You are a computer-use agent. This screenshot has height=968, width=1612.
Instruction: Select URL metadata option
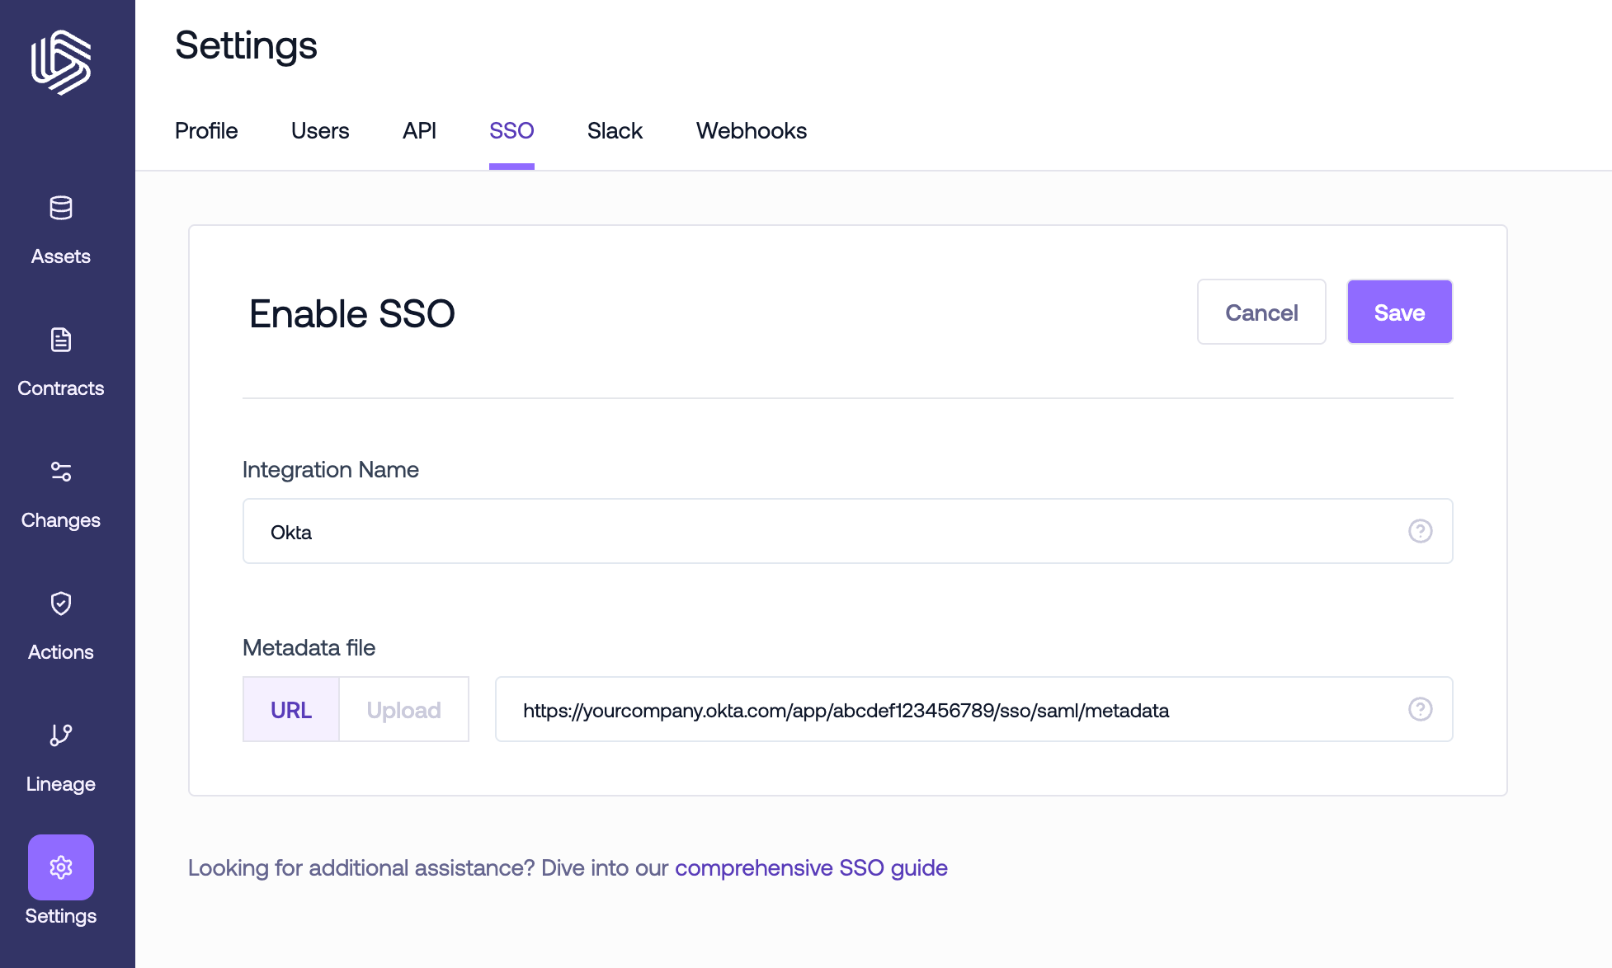coord(291,710)
